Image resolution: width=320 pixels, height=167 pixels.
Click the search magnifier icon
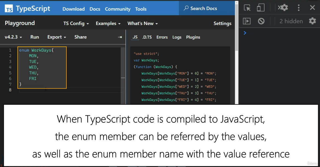click(186, 8)
